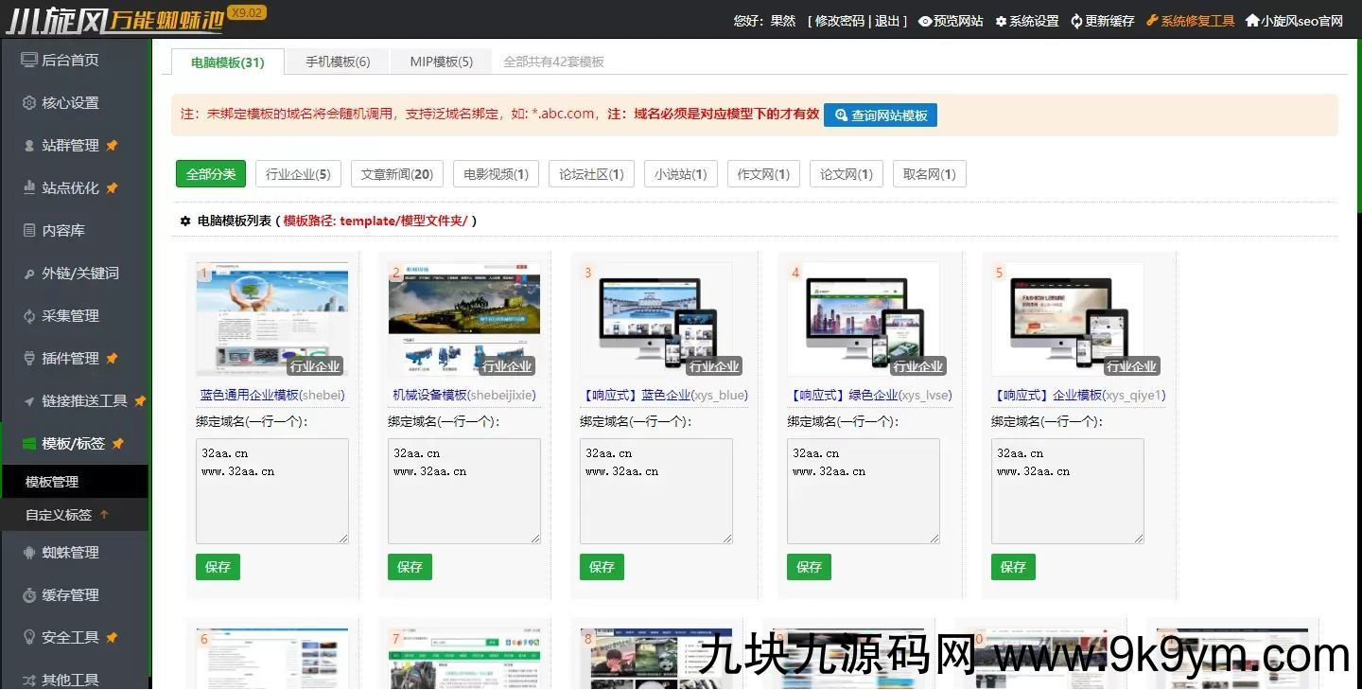This screenshot has height=690, width=1362.
Task: Click the eye icon for 预览网站
Action: pos(924,21)
